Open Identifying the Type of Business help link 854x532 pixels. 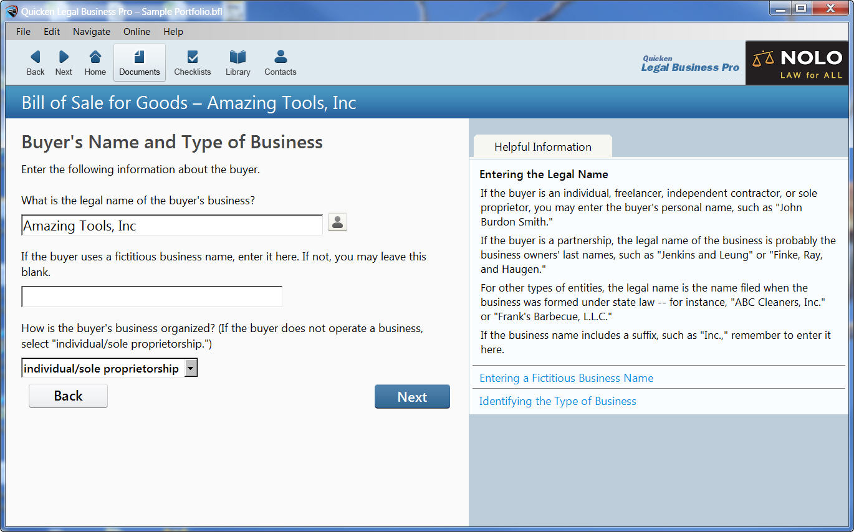[557, 401]
